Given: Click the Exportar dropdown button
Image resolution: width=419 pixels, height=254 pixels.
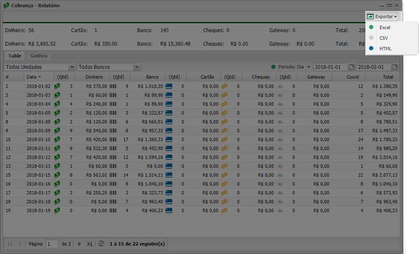Looking at the screenshot, I should click(x=382, y=16).
